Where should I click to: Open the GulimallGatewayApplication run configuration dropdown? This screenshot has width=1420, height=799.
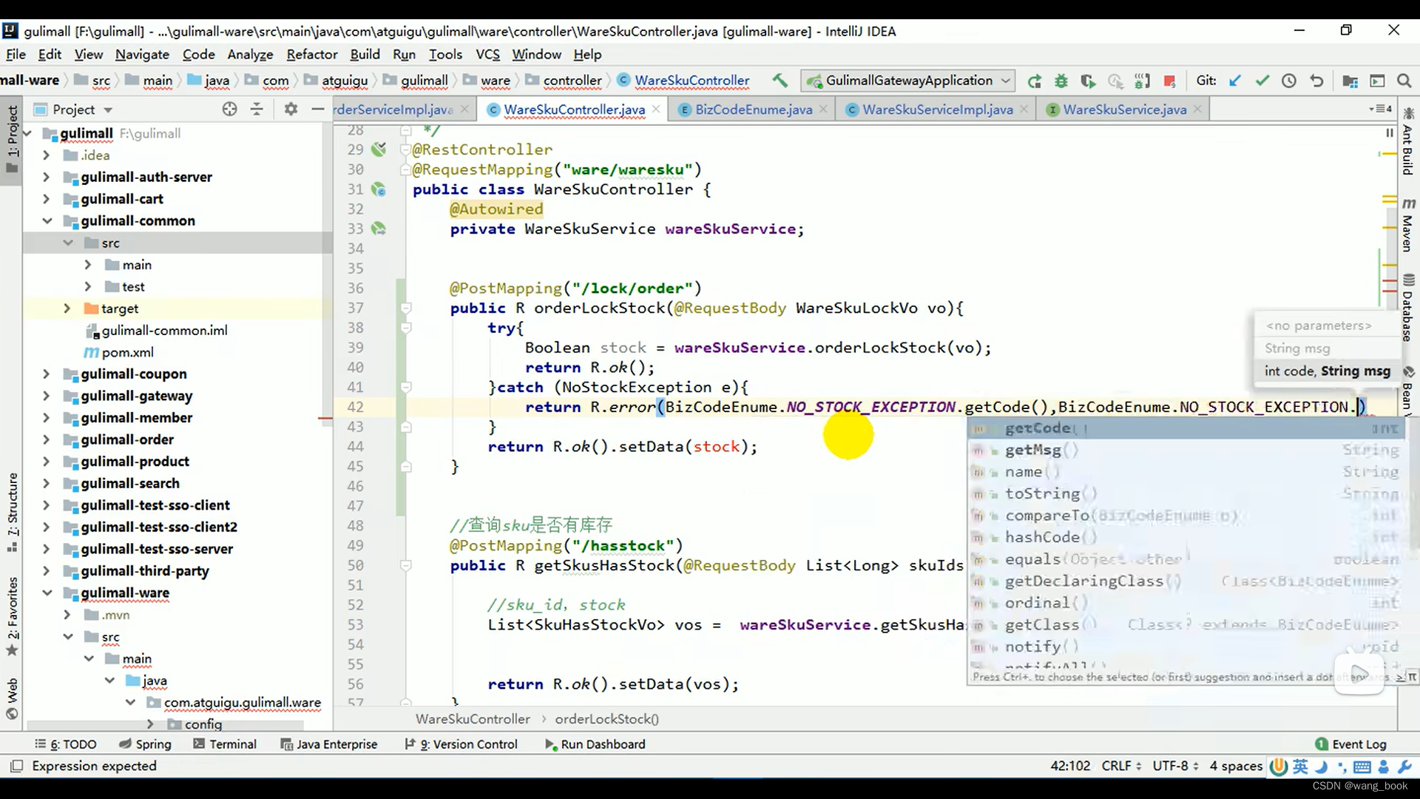click(x=909, y=81)
